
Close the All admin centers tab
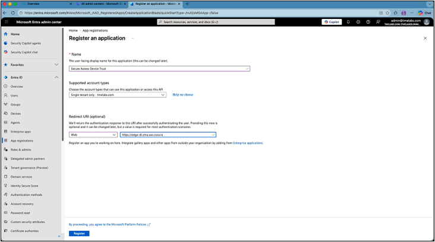coord(125,4)
